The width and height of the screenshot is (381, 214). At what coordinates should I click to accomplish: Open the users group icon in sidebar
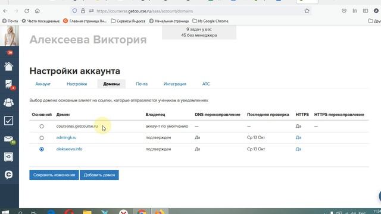(x=8, y=102)
